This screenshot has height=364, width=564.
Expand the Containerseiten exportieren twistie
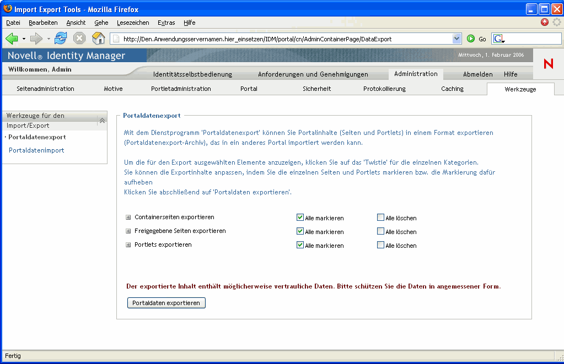tap(128, 218)
